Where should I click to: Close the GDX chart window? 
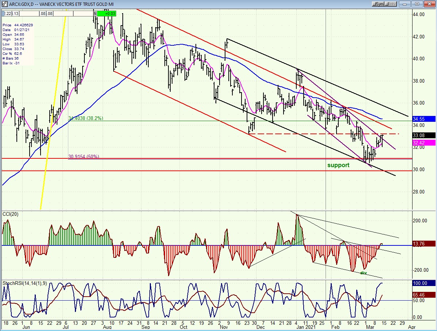click(x=429, y=4)
